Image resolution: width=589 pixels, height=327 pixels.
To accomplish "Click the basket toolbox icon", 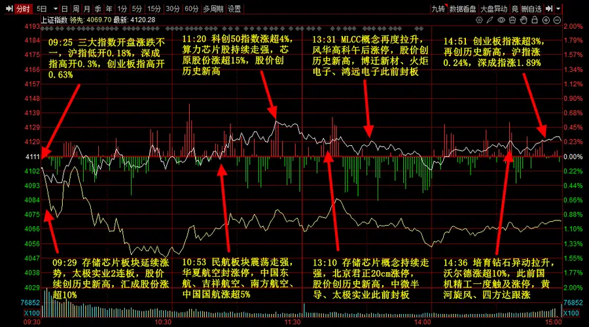I will [512, 20].
